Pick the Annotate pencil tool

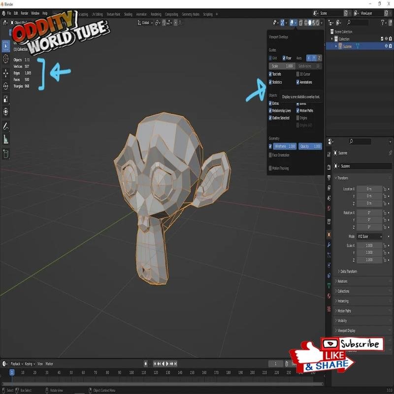pyautogui.click(x=6, y=126)
